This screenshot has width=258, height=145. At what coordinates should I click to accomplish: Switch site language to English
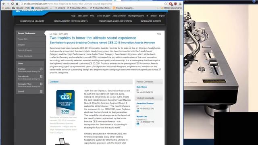click(x=162, y=16)
